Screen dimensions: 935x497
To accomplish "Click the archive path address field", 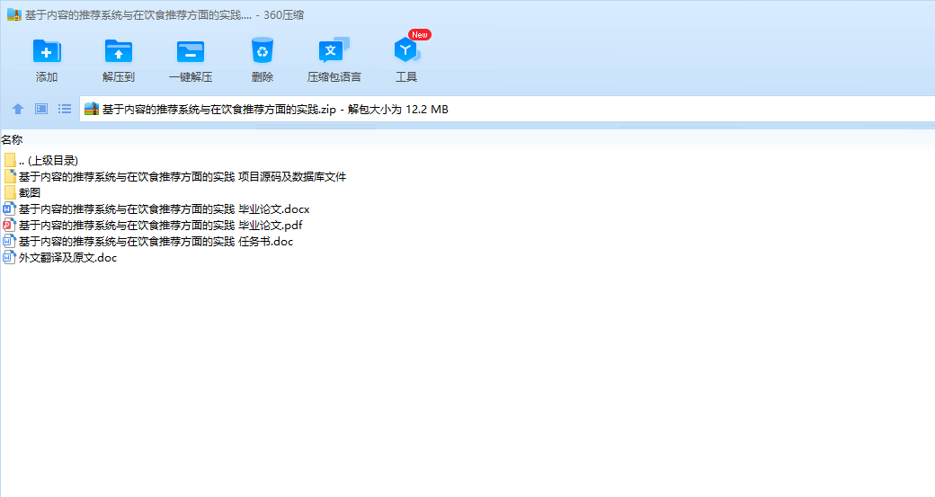I will 507,109.
